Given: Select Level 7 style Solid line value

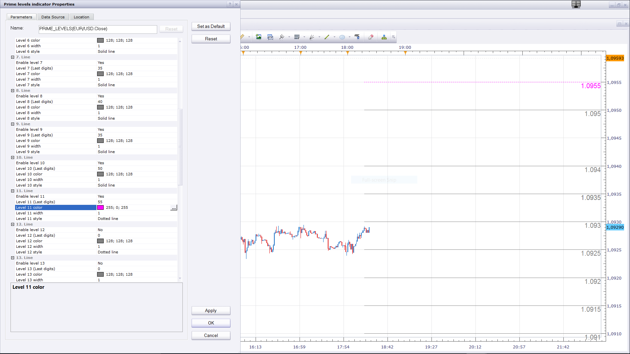Looking at the screenshot, I should (x=106, y=85).
